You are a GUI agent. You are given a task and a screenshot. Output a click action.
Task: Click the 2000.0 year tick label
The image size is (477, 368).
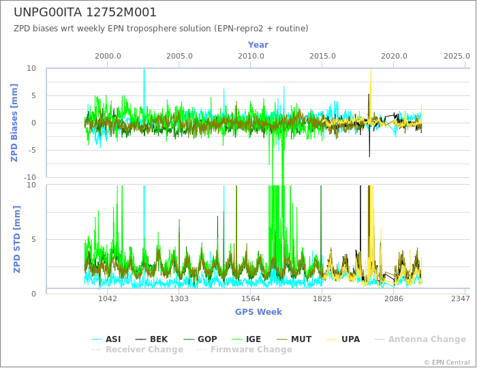(108, 57)
